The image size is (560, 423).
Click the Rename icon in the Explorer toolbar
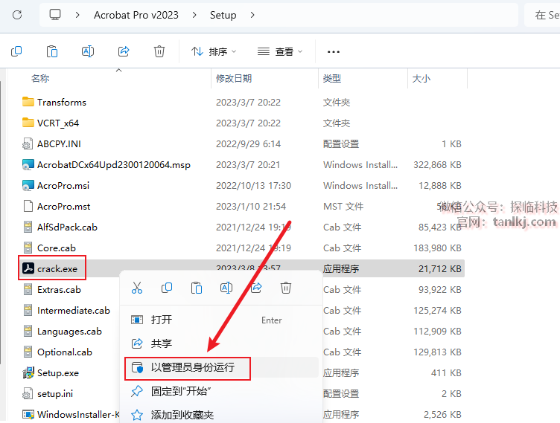point(88,51)
